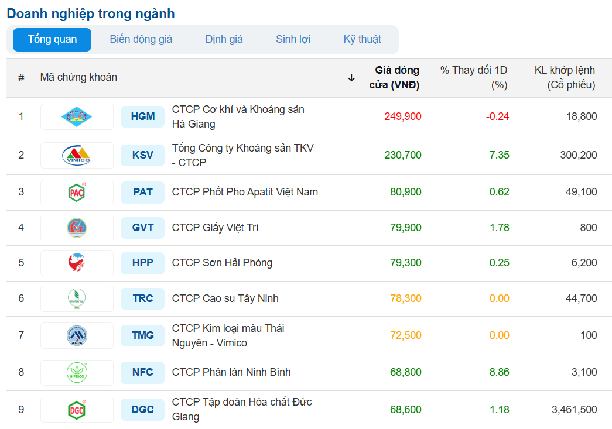612x429 pixels.
Task: Click the sort arrow beside Giá đóng cửa
Action: point(351,77)
